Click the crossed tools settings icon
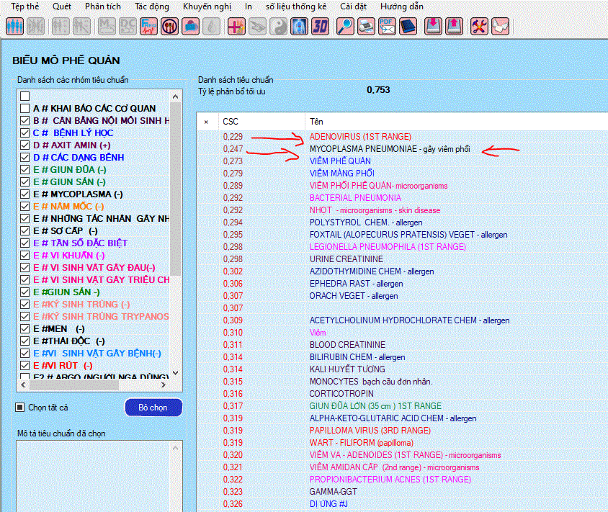 tap(479, 27)
